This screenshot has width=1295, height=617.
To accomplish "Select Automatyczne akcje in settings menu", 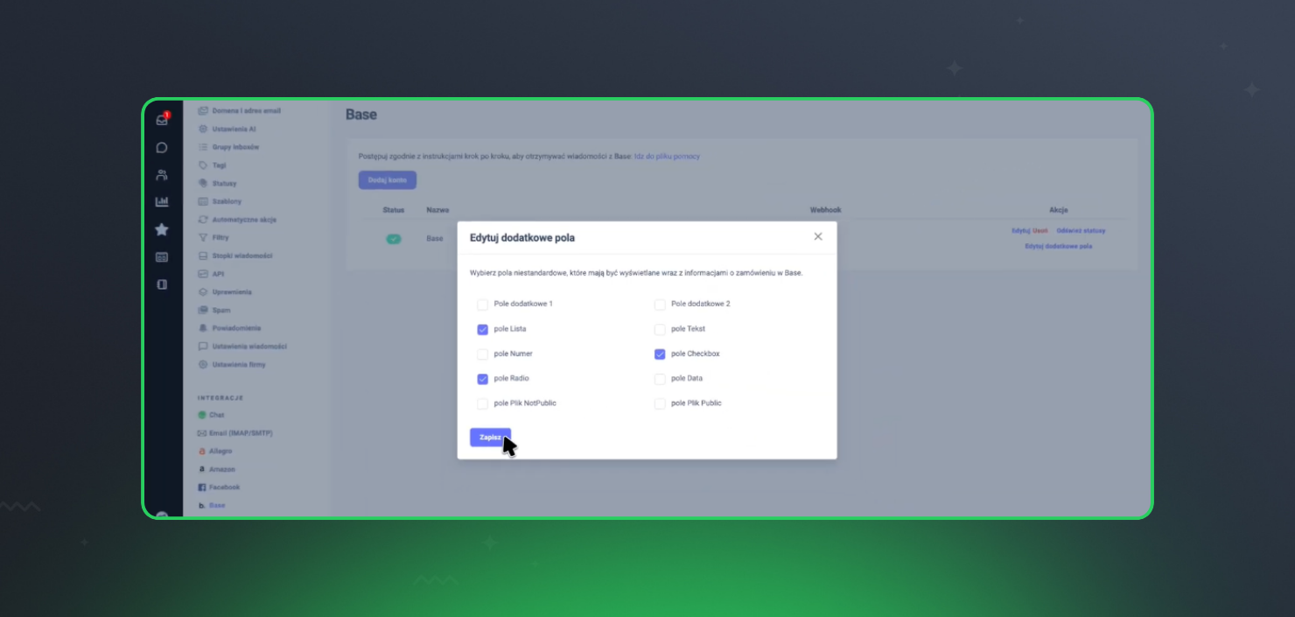I will (243, 220).
